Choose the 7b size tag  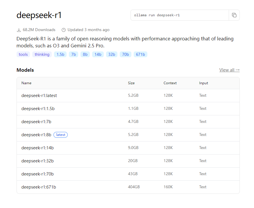[x=74, y=54]
